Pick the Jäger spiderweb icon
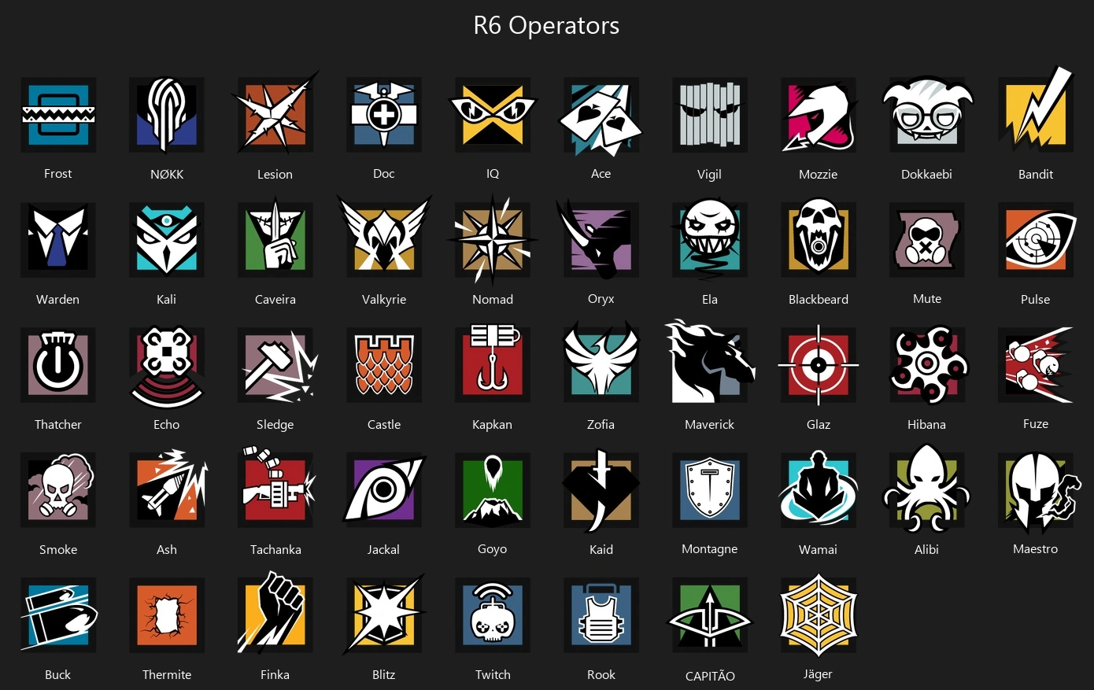This screenshot has width=1094, height=690. [819, 615]
